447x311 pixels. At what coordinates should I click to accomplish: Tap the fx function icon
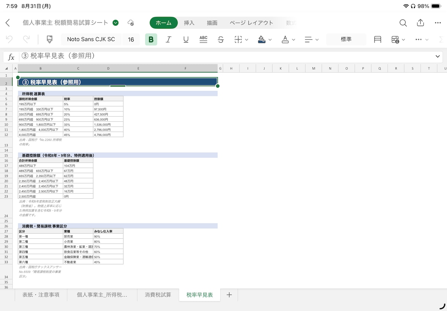pyautogui.click(x=11, y=57)
